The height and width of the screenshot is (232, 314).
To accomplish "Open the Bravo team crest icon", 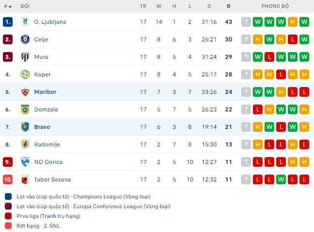I will (25, 127).
